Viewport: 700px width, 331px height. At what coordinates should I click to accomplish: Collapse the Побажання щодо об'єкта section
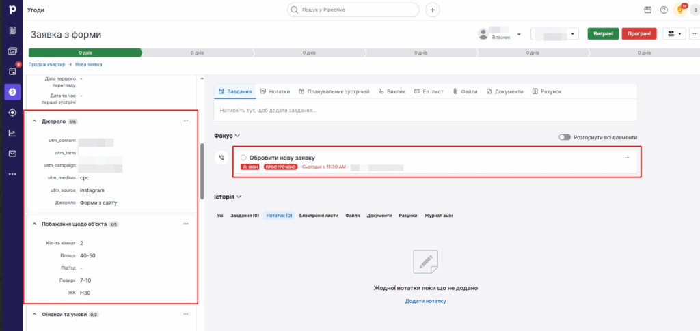coord(35,224)
